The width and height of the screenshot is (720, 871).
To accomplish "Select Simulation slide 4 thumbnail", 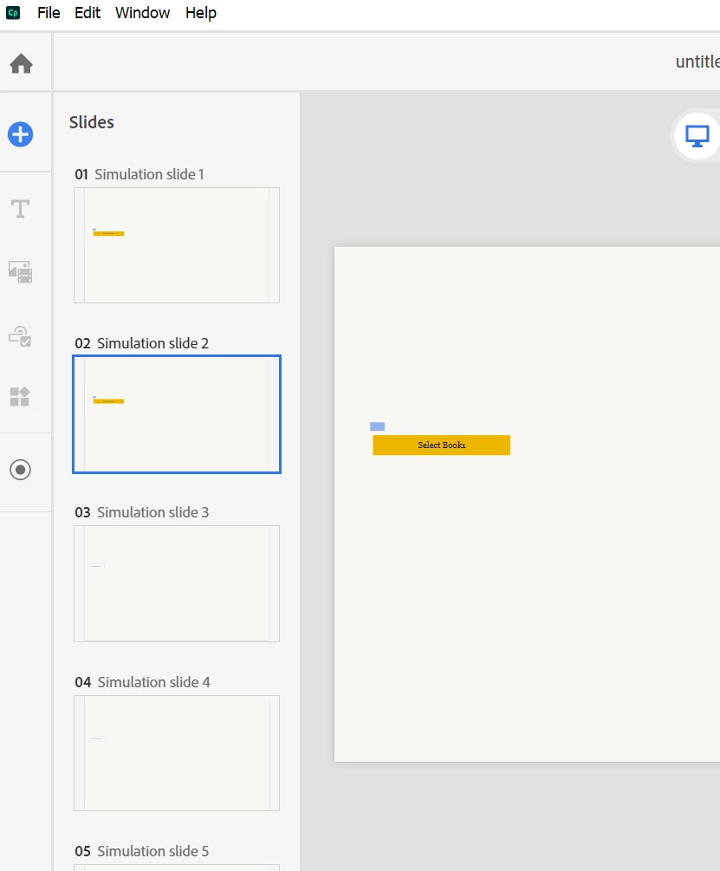I will 177,752.
